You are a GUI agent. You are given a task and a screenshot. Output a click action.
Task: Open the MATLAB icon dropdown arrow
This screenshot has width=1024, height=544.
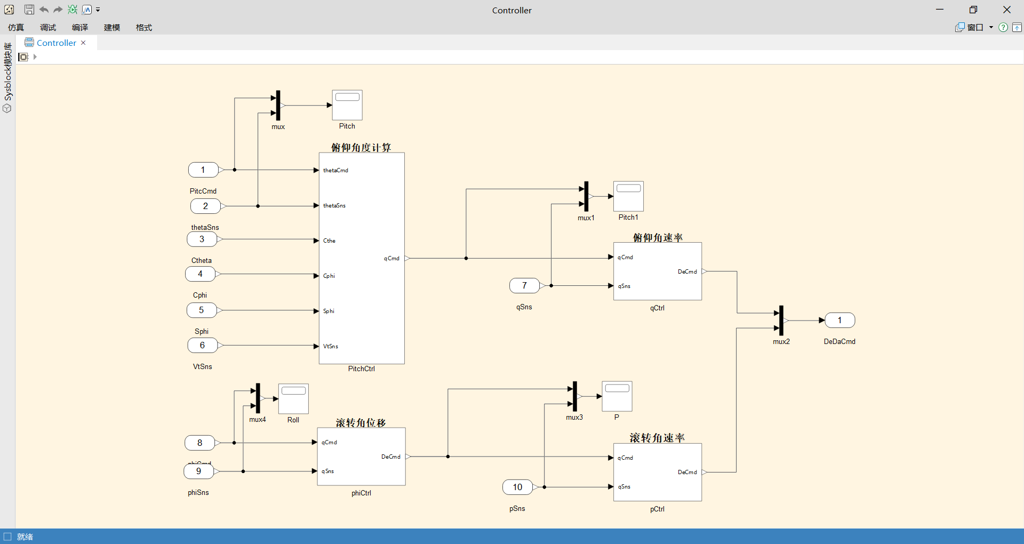click(x=98, y=10)
